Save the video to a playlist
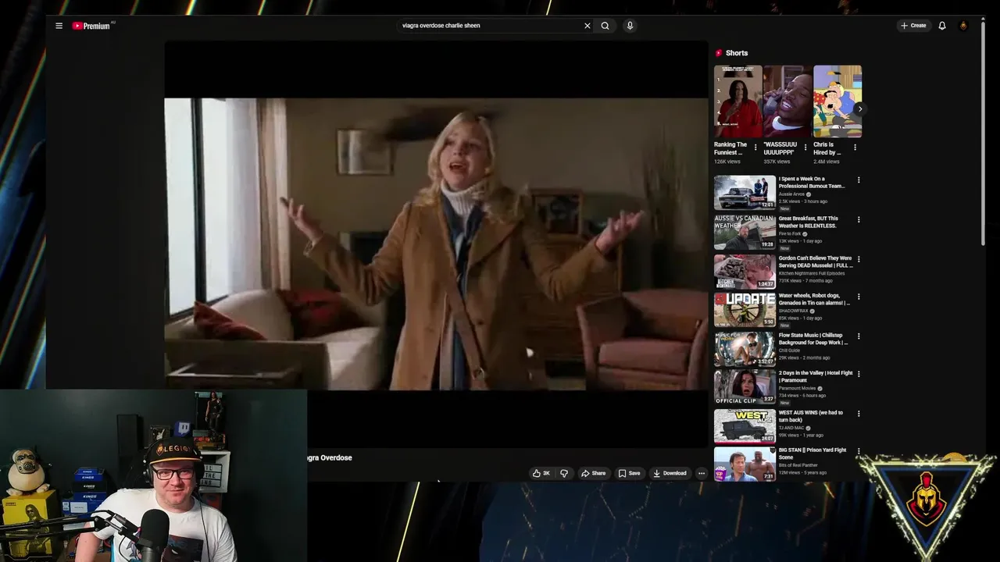Viewport: 1000px width, 562px height. pos(629,473)
